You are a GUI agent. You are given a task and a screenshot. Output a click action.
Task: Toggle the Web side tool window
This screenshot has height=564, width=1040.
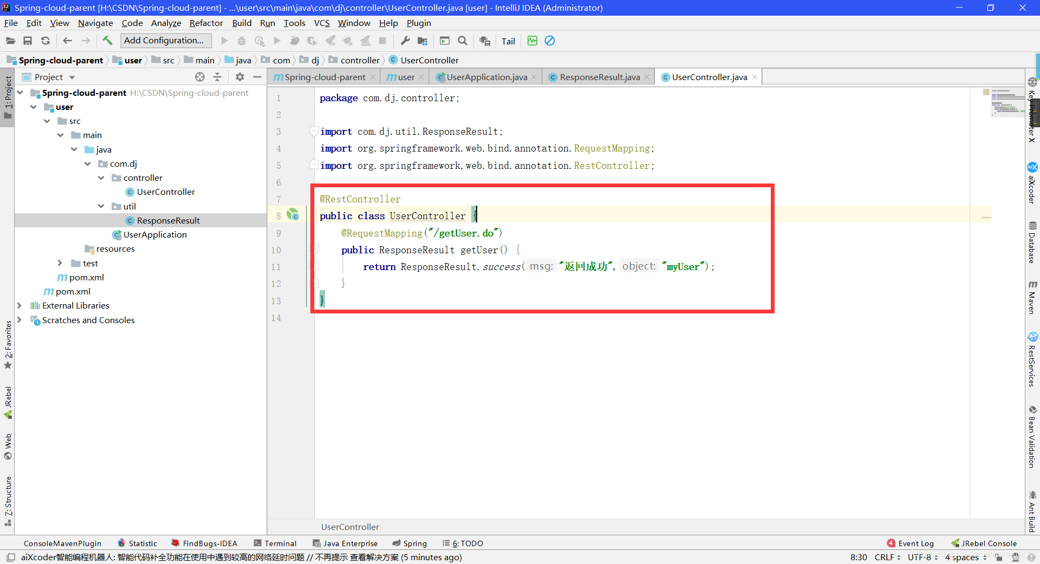coord(8,447)
